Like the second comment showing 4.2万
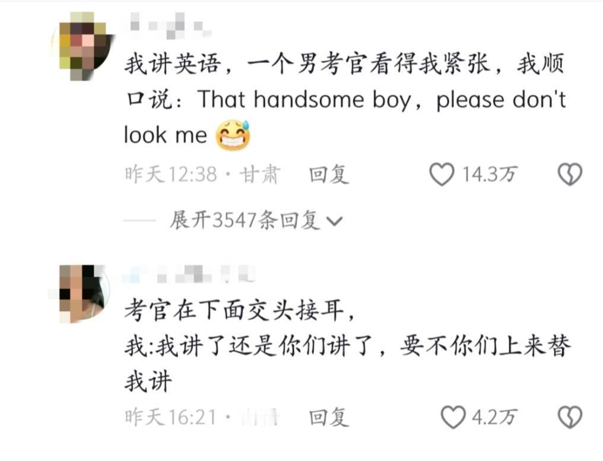The width and height of the screenshot is (603, 461). click(x=453, y=417)
